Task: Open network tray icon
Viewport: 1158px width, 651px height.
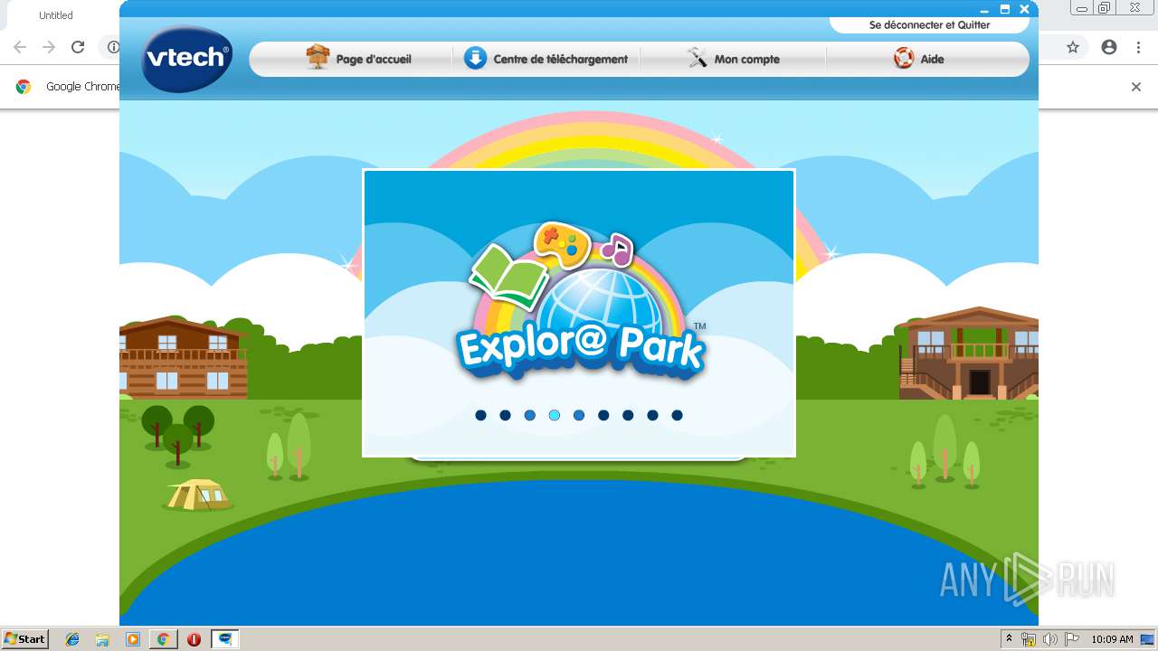Action: click(1029, 639)
